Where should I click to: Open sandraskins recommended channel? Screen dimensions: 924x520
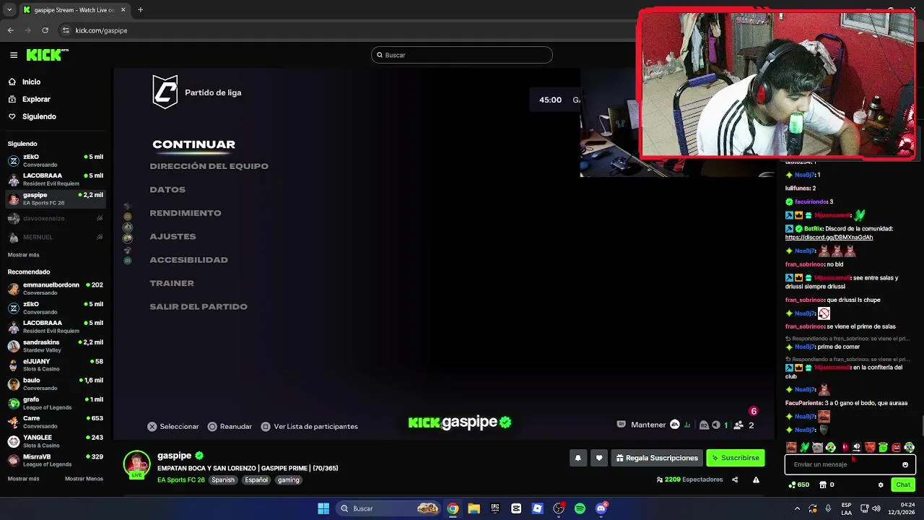[56, 346]
